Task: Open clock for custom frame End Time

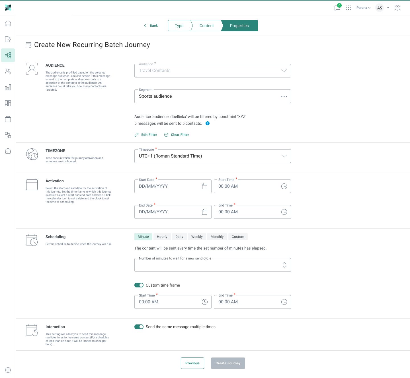Action: pos(284,302)
